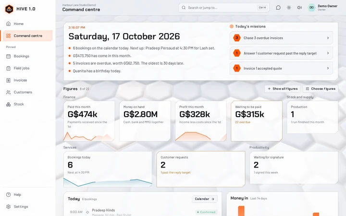
Task: Open Invoice 1 accepted quote mission
Action: coord(281,68)
